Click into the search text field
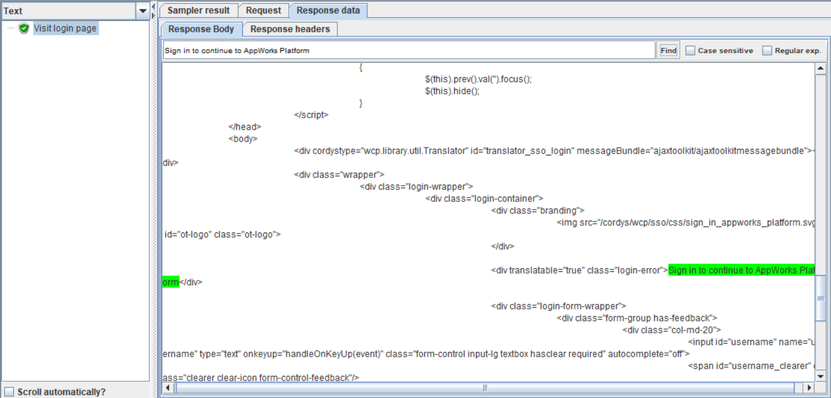The height and width of the screenshot is (398, 831). 408,51
